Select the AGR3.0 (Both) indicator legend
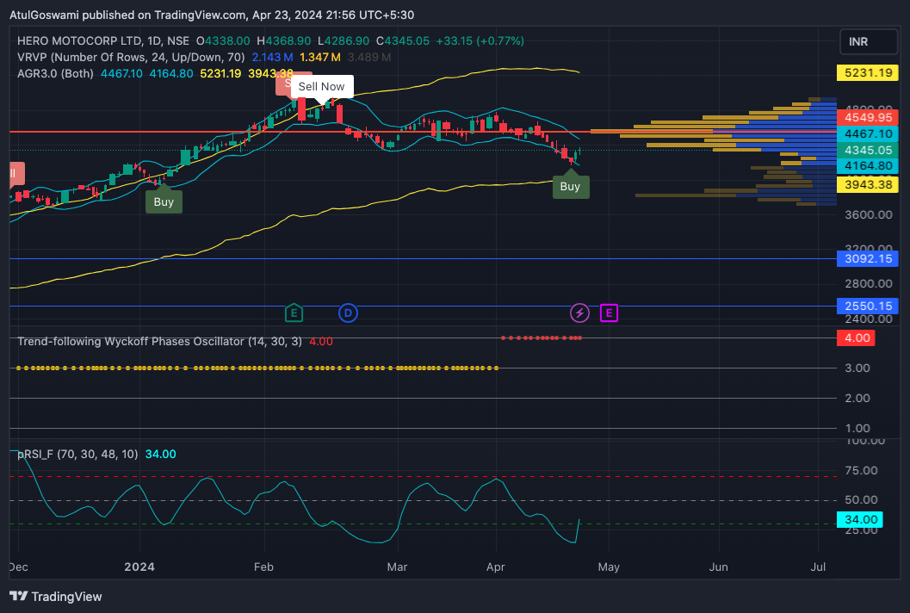910x613 pixels. [x=55, y=73]
